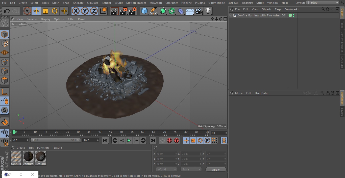Add a Floor environment object

[190, 11]
